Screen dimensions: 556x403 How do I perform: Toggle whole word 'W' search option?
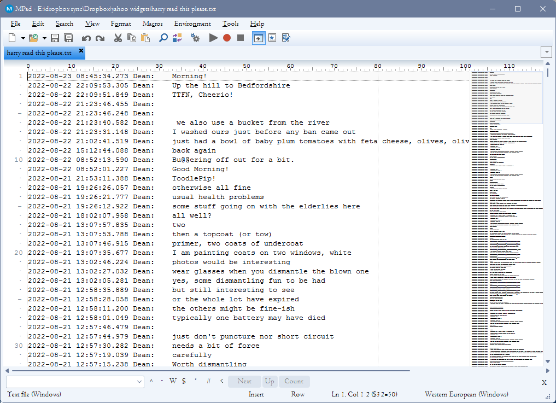pos(173,381)
